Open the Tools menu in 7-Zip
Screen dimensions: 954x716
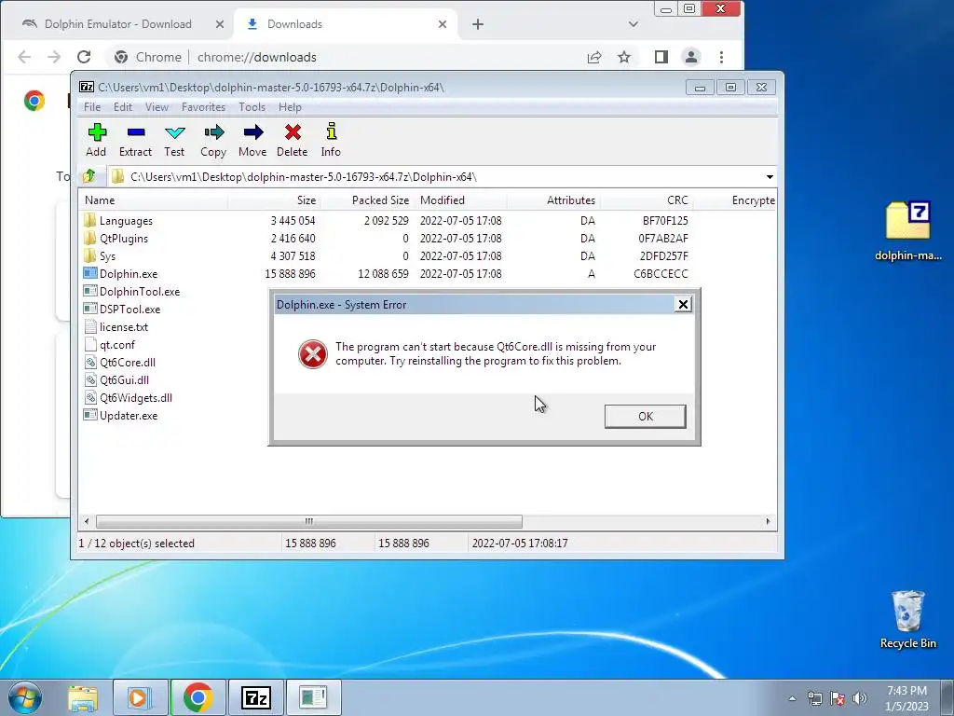tap(252, 107)
